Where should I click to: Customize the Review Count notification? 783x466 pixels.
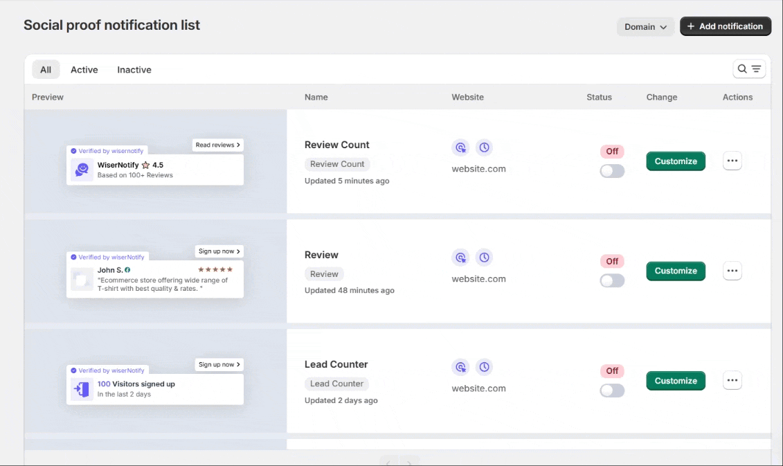coord(676,161)
